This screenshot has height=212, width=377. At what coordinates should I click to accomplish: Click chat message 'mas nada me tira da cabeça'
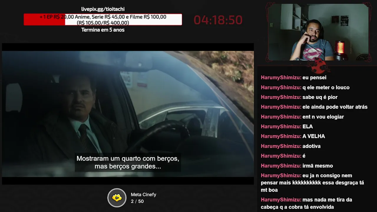[306, 203]
